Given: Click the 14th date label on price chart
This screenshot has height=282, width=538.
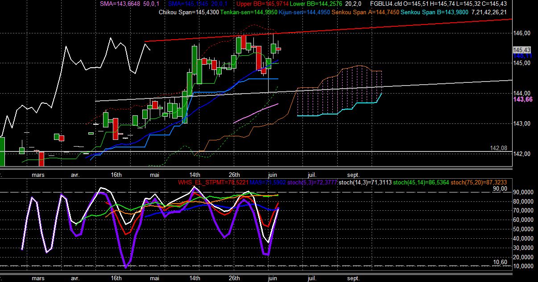Looking at the screenshot, I should 195,175.
